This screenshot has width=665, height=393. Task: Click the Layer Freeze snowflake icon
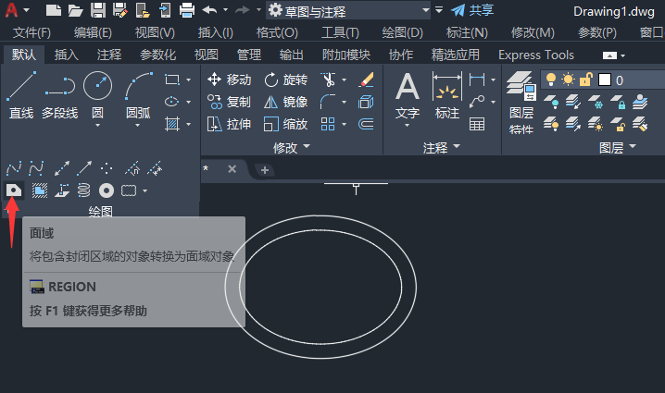(596, 102)
